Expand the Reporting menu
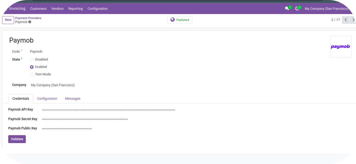 coord(75,9)
